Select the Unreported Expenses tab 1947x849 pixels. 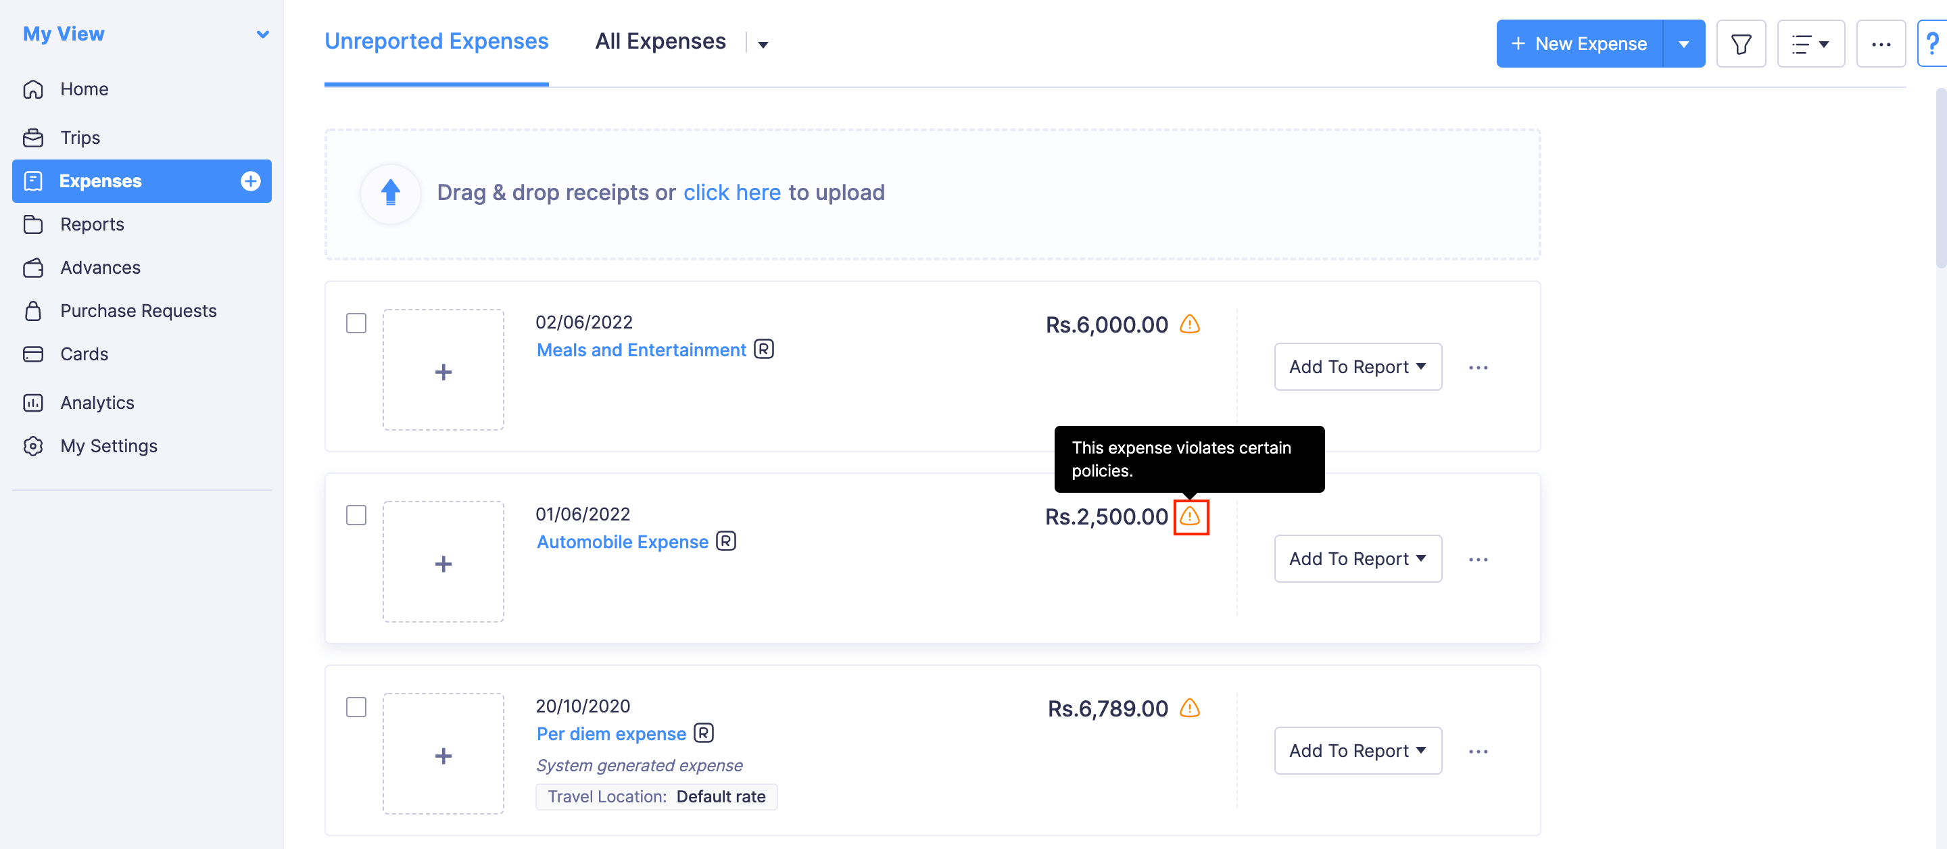(x=436, y=41)
